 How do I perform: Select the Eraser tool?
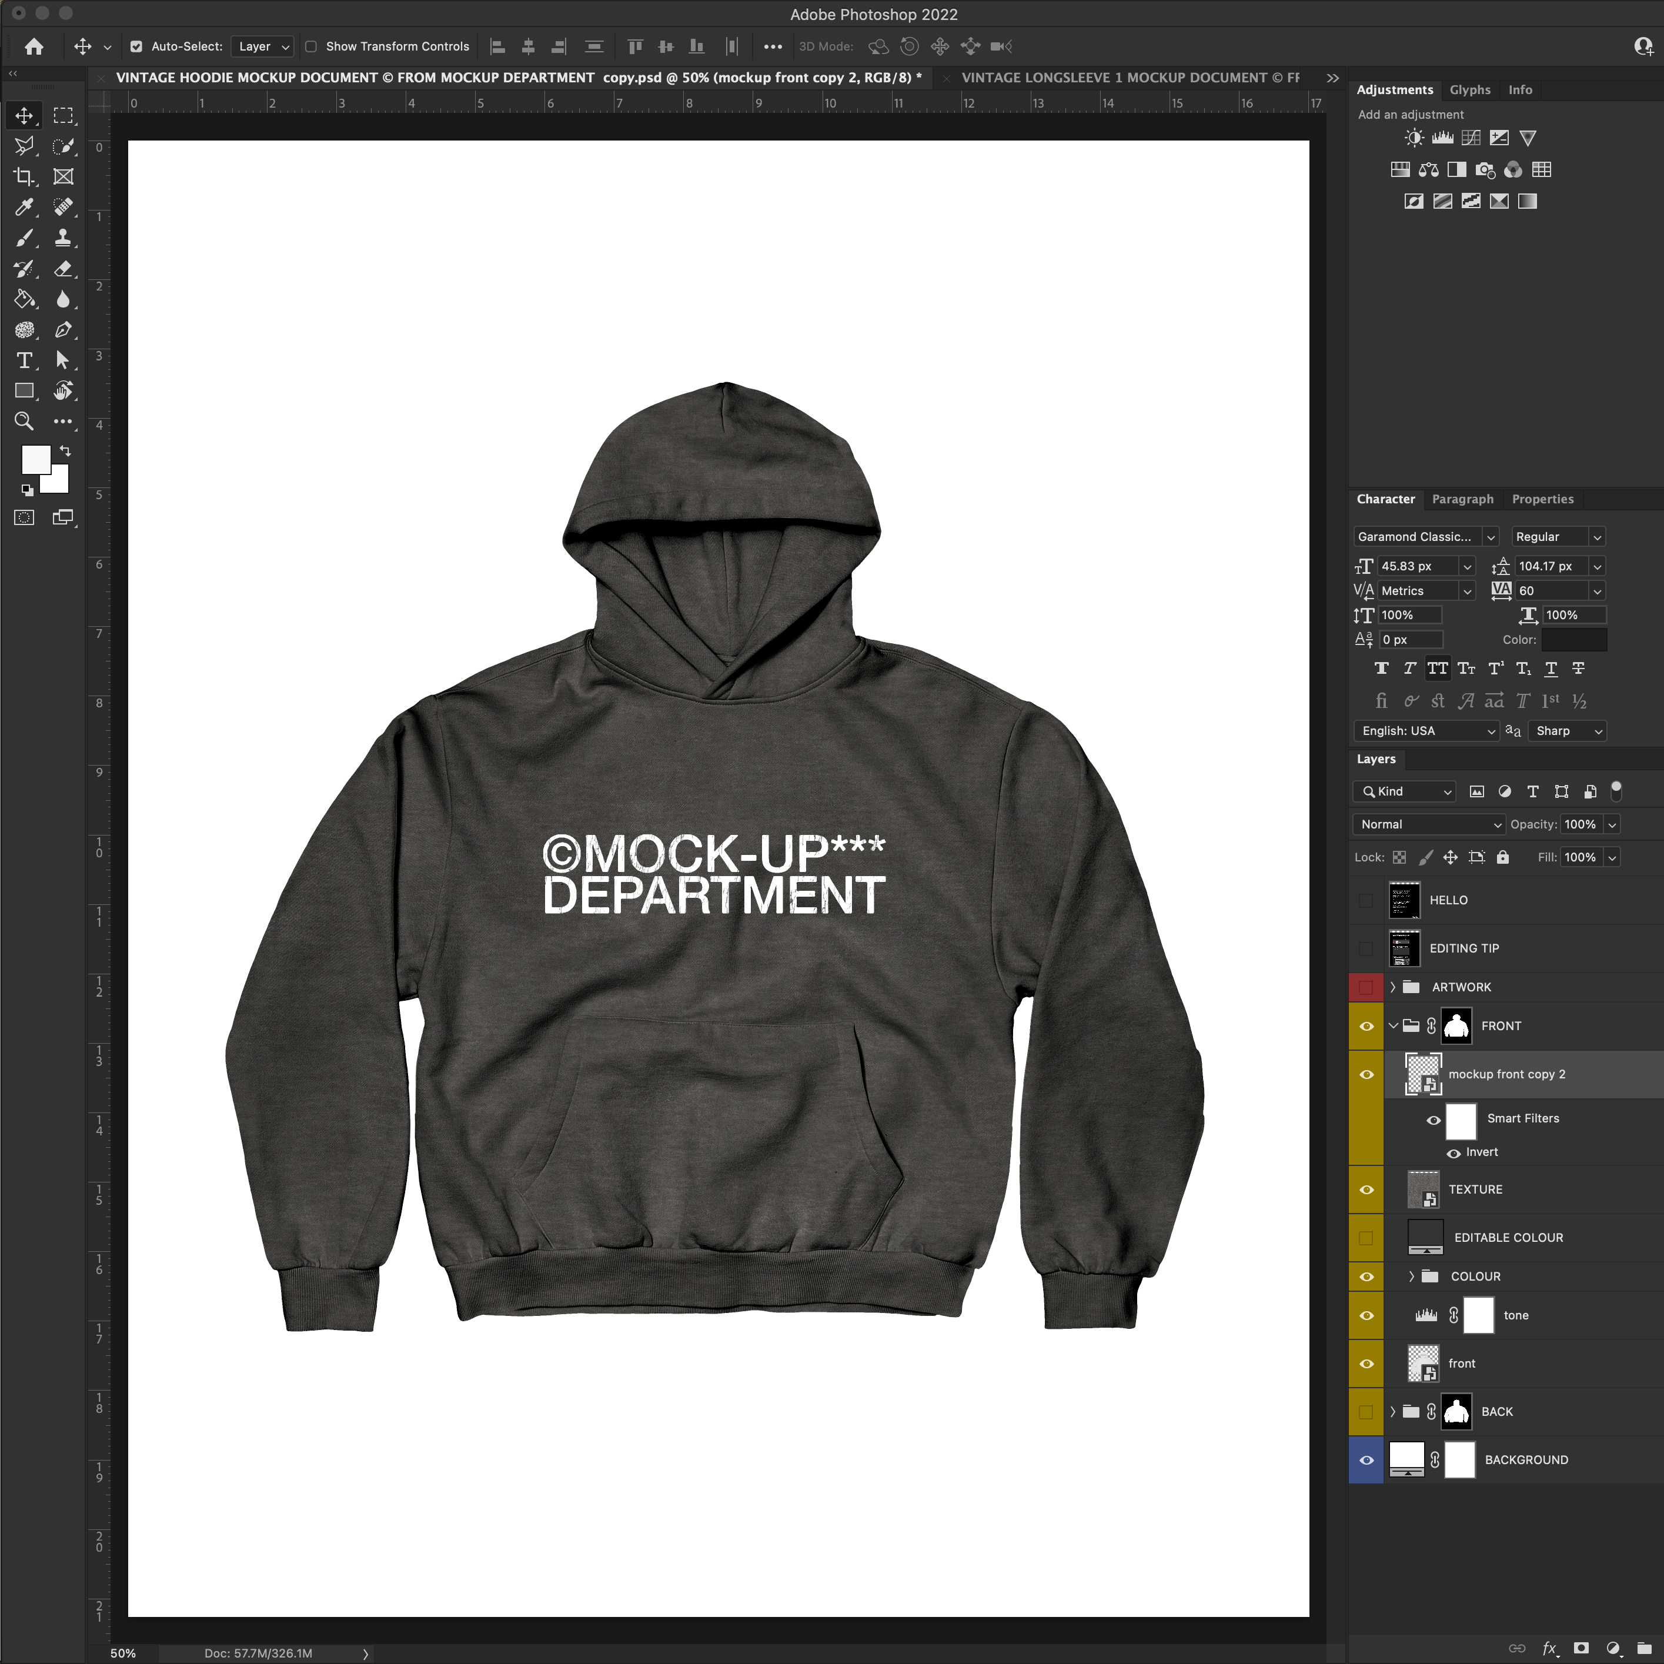pyautogui.click(x=63, y=269)
